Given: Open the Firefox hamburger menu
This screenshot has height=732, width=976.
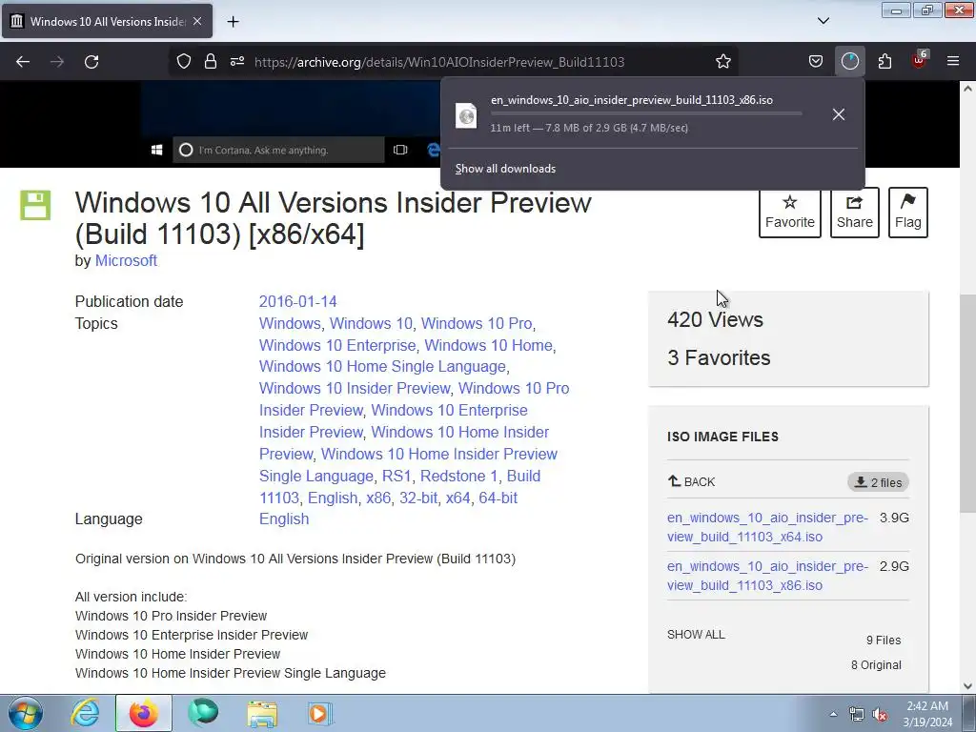Looking at the screenshot, I should tap(953, 61).
